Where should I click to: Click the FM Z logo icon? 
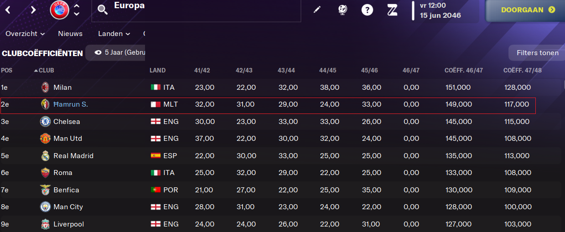click(392, 10)
